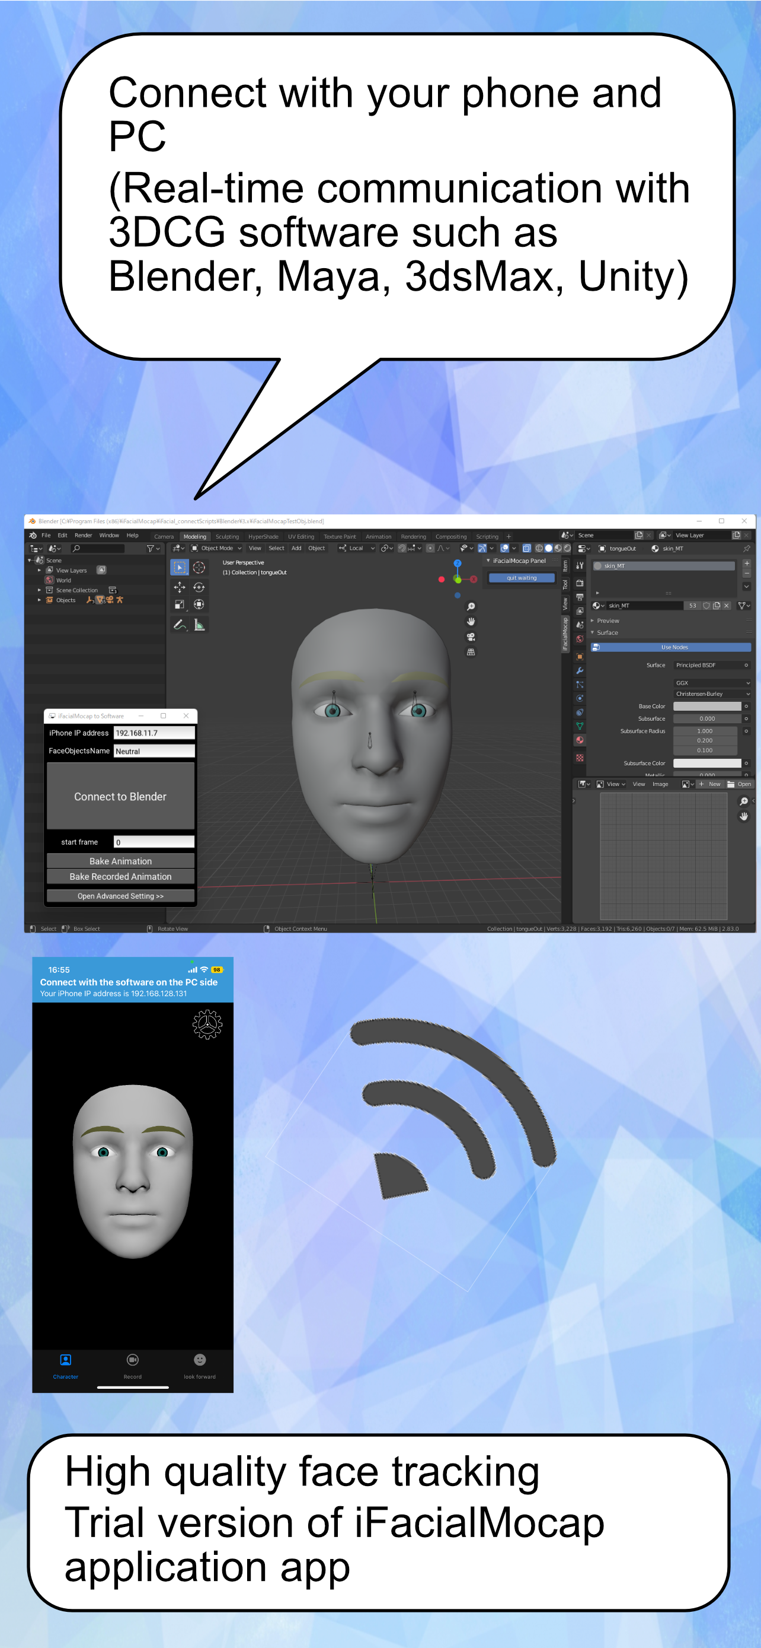Open the File menu
The width and height of the screenshot is (761, 1648).
46,536
